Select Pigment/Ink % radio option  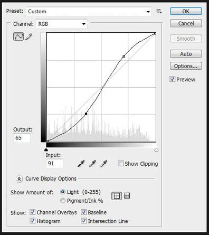(63, 201)
